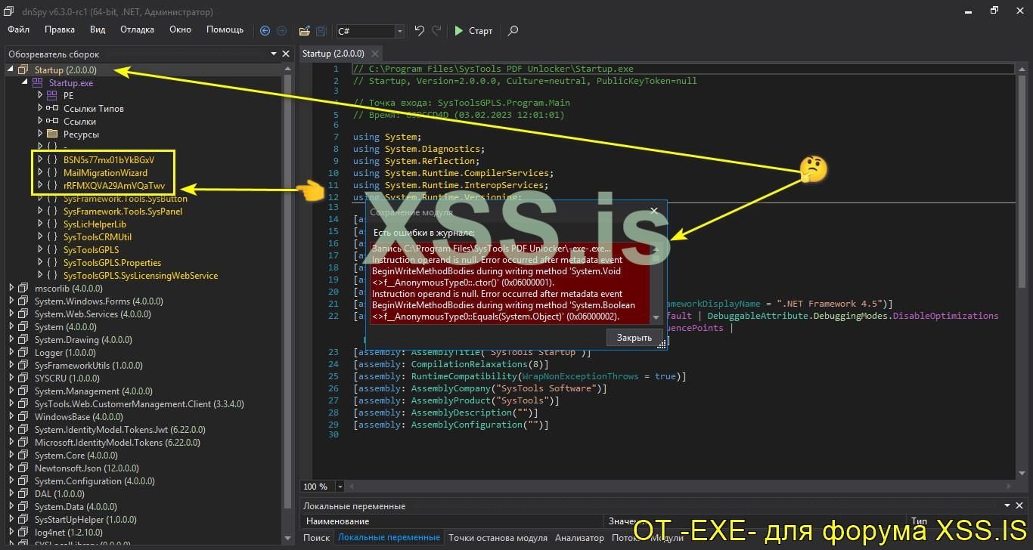Image resolution: width=1033 pixels, height=550 pixels.
Task: Select the Локальные переменные bottom tab
Action: tap(389, 538)
